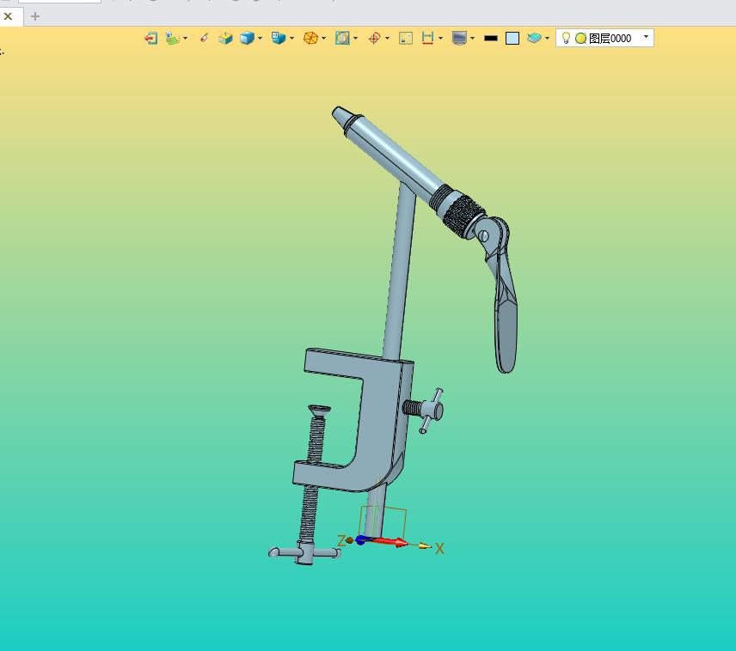
Task: Open dropdown beside view orientation cube
Action: pos(292,38)
